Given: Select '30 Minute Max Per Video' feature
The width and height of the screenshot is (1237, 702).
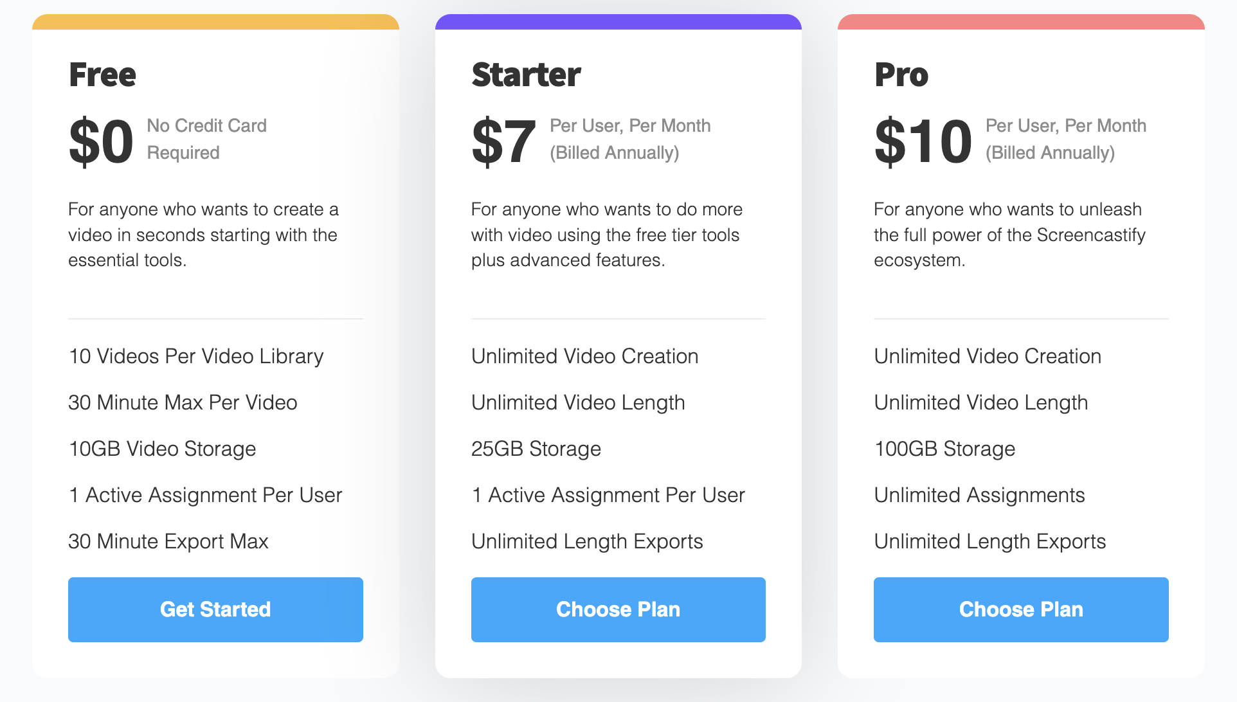Looking at the screenshot, I should point(183,402).
